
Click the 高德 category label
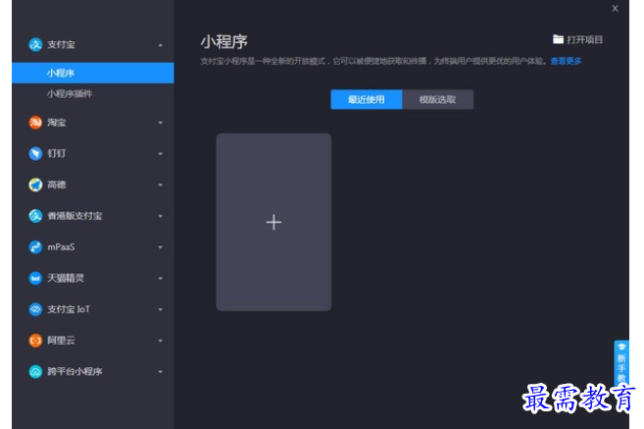(57, 185)
